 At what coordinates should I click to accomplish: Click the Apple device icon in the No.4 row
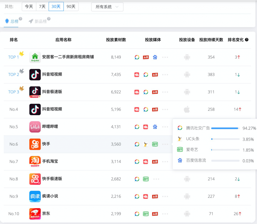pos(187,109)
